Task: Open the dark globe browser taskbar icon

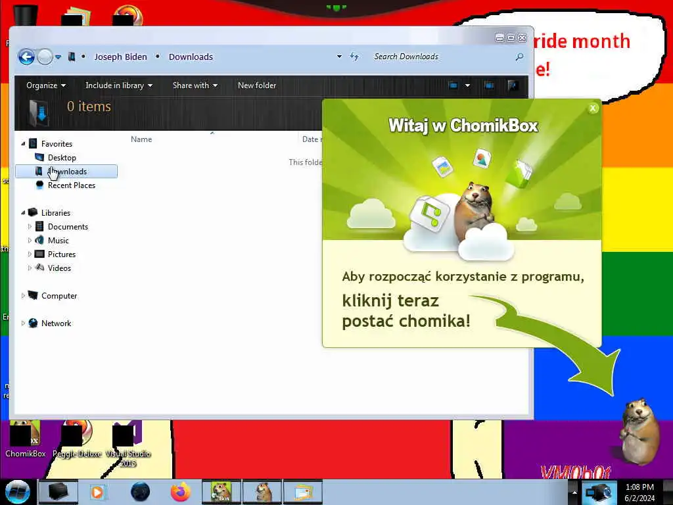Action: [x=141, y=492]
